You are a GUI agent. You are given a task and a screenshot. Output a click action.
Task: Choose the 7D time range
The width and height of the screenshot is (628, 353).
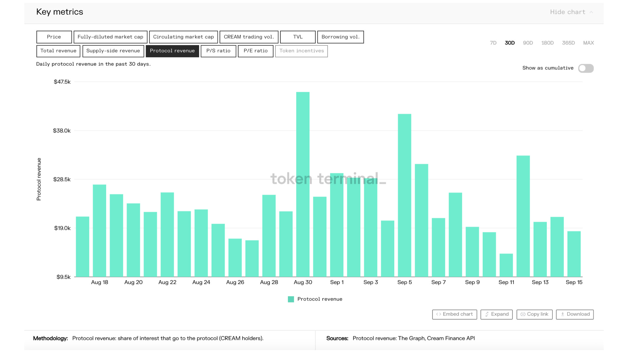click(493, 43)
